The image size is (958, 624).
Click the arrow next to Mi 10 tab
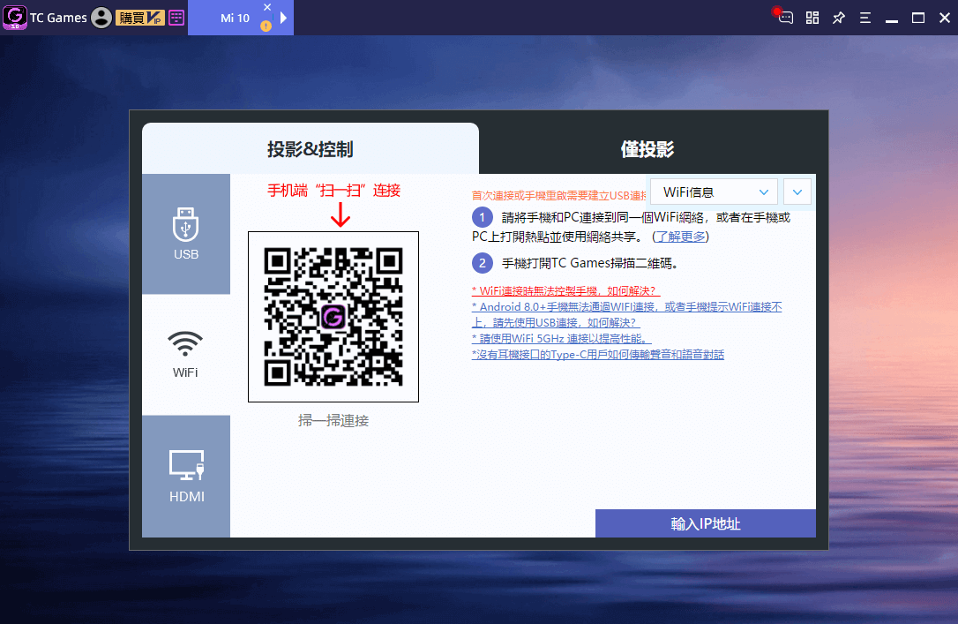(x=283, y=18)
